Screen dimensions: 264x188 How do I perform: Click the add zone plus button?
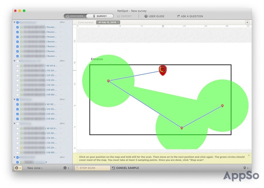click(x=18, y=168)
